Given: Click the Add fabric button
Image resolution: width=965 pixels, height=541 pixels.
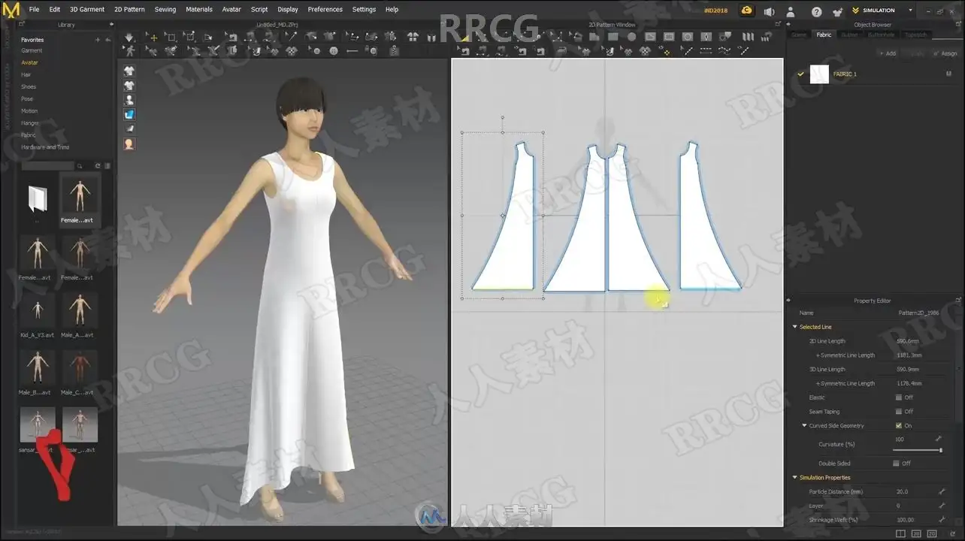Looking at the screenshot, I should tap(888, 53).
